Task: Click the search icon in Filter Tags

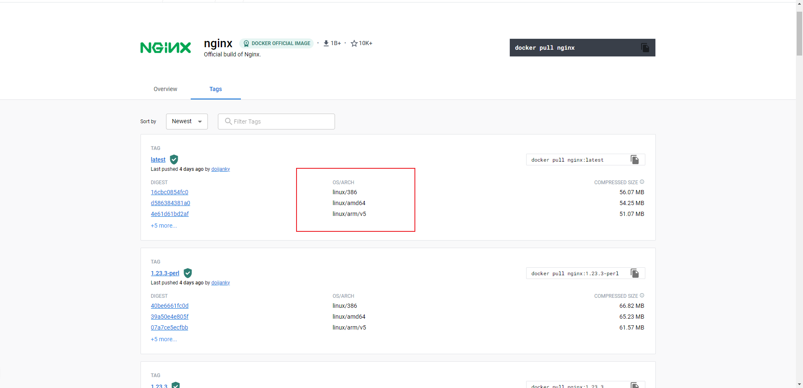Action: [x=228, y=121]
